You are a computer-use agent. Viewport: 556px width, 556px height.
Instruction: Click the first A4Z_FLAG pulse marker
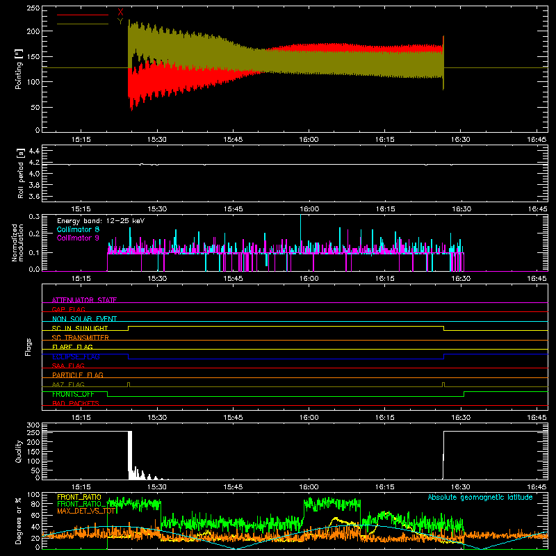click(129, 384)
